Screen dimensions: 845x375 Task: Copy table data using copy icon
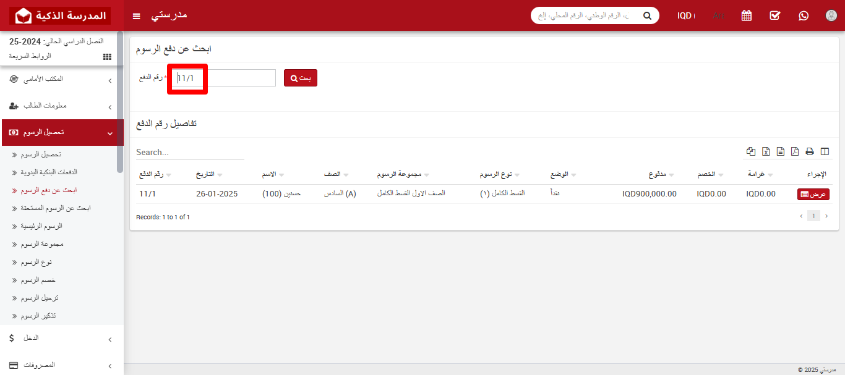[x=751, y=151]
